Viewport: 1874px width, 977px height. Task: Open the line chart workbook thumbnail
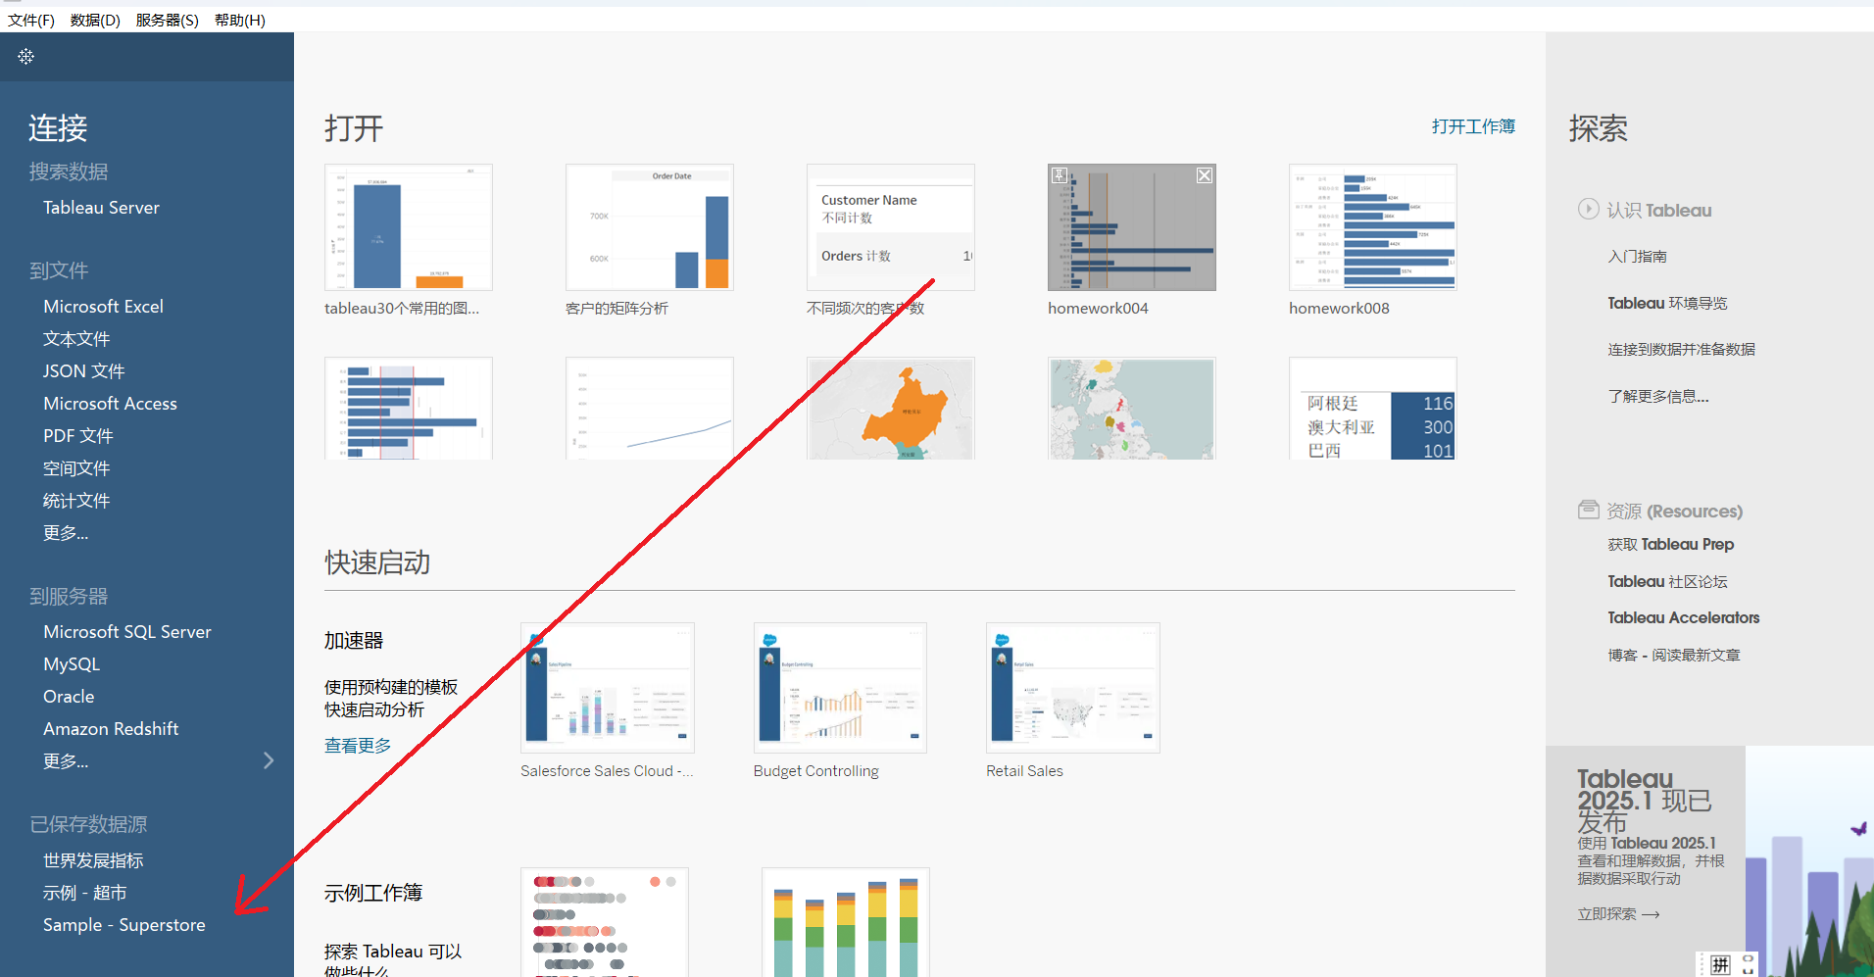(x=649, y=408)
